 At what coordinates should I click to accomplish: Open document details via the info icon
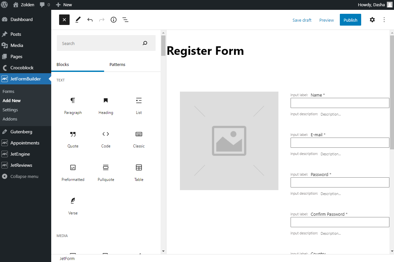pyautogui.click(x=113, y=20)
